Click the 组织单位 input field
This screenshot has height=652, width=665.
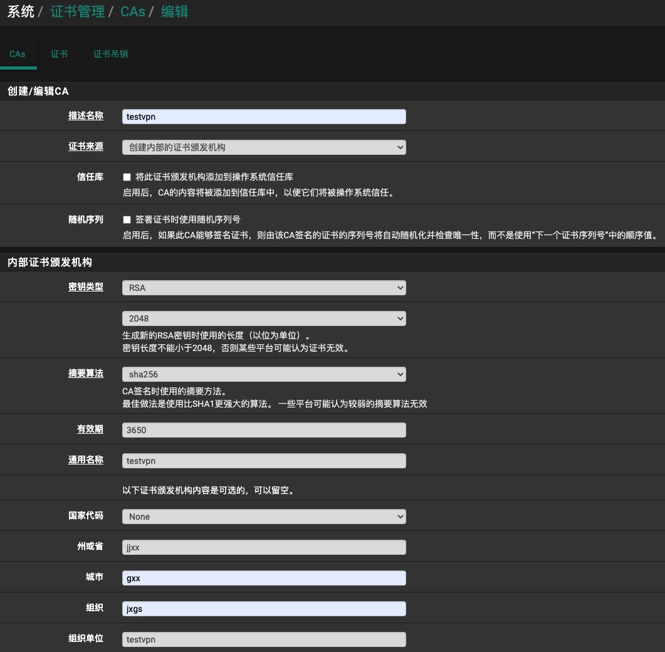coord(264,639)
